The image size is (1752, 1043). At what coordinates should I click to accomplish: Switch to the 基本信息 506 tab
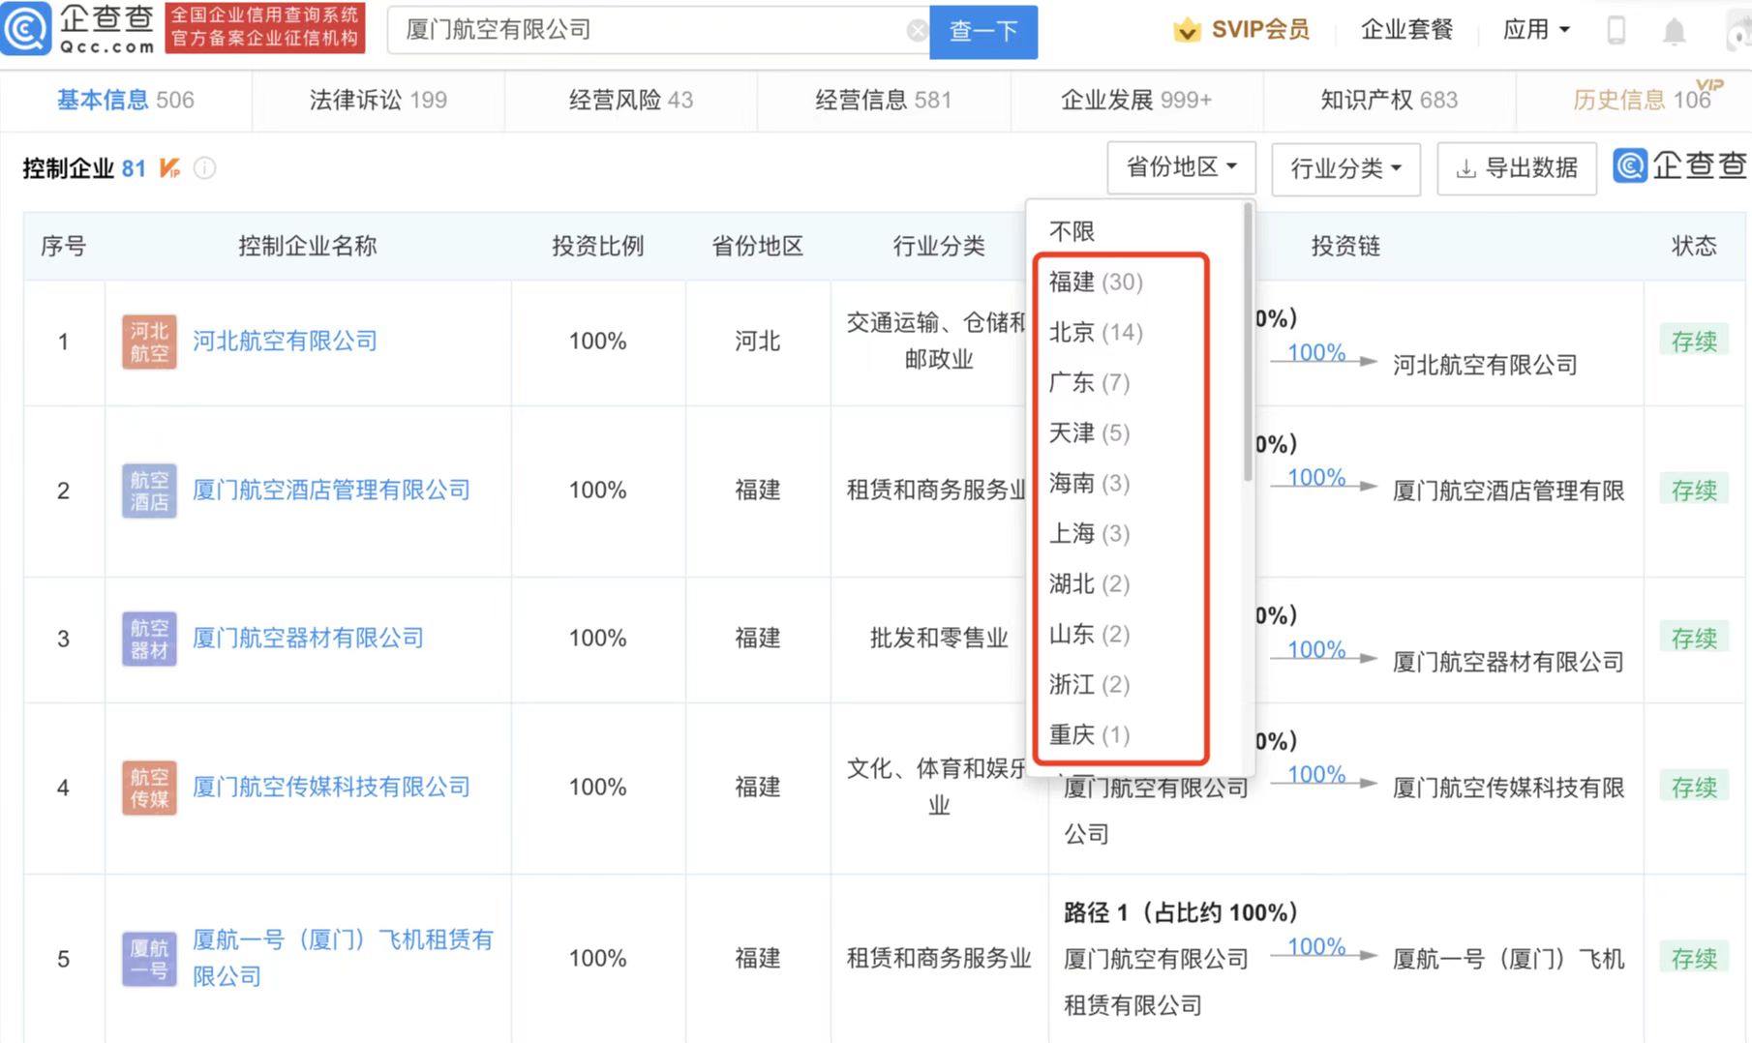(126, 100)
